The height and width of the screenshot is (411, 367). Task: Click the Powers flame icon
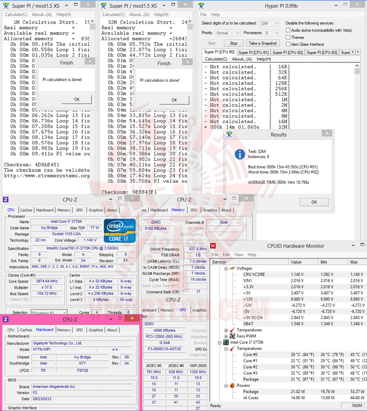pos(232,385)
